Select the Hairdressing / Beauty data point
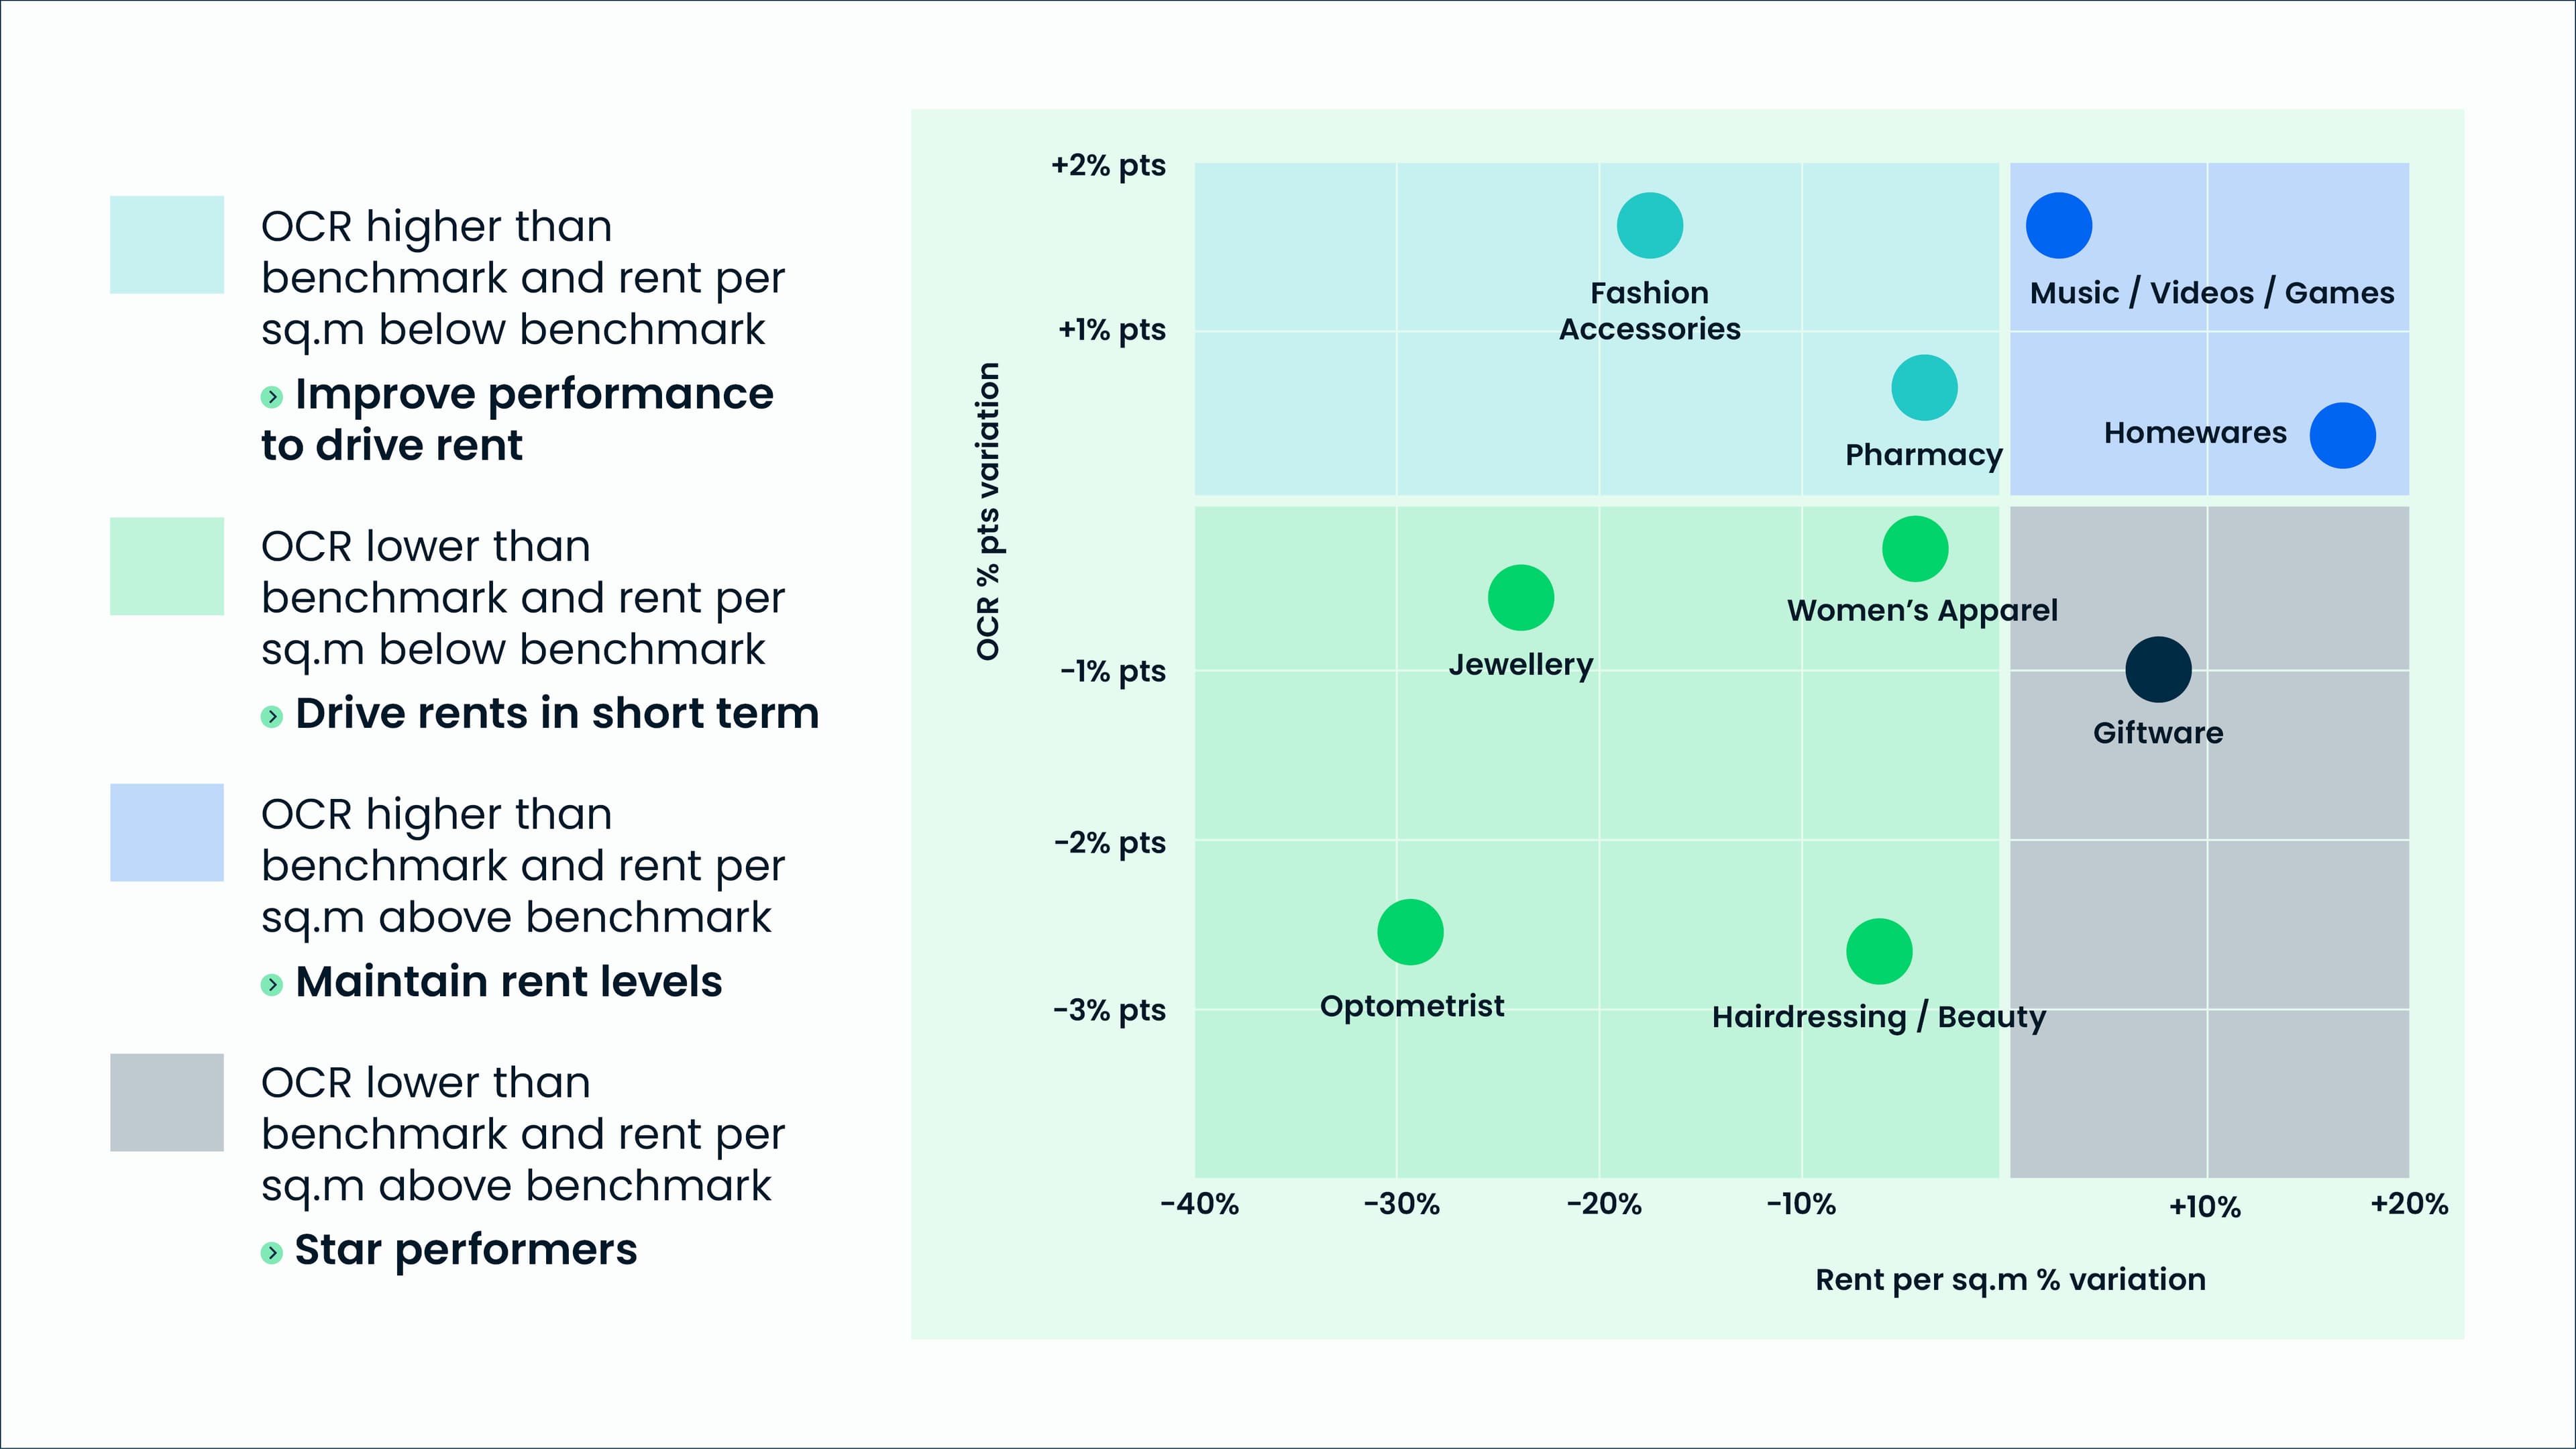 click(1879, 951)
